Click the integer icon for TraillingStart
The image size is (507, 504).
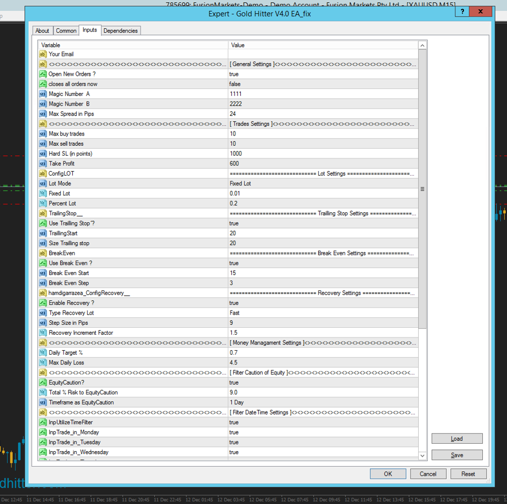[42, 233]
